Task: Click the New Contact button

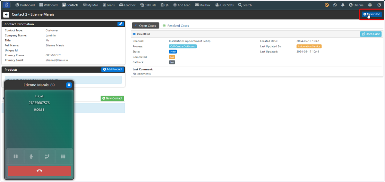Action: (112, 99)
